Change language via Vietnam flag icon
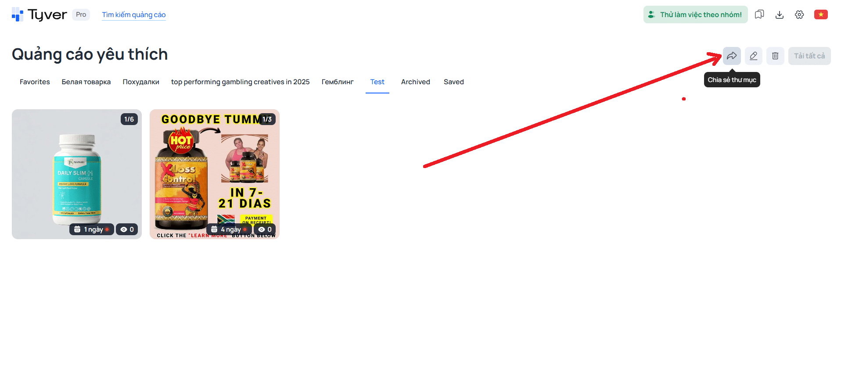841x387 pixels. (821, 14)
